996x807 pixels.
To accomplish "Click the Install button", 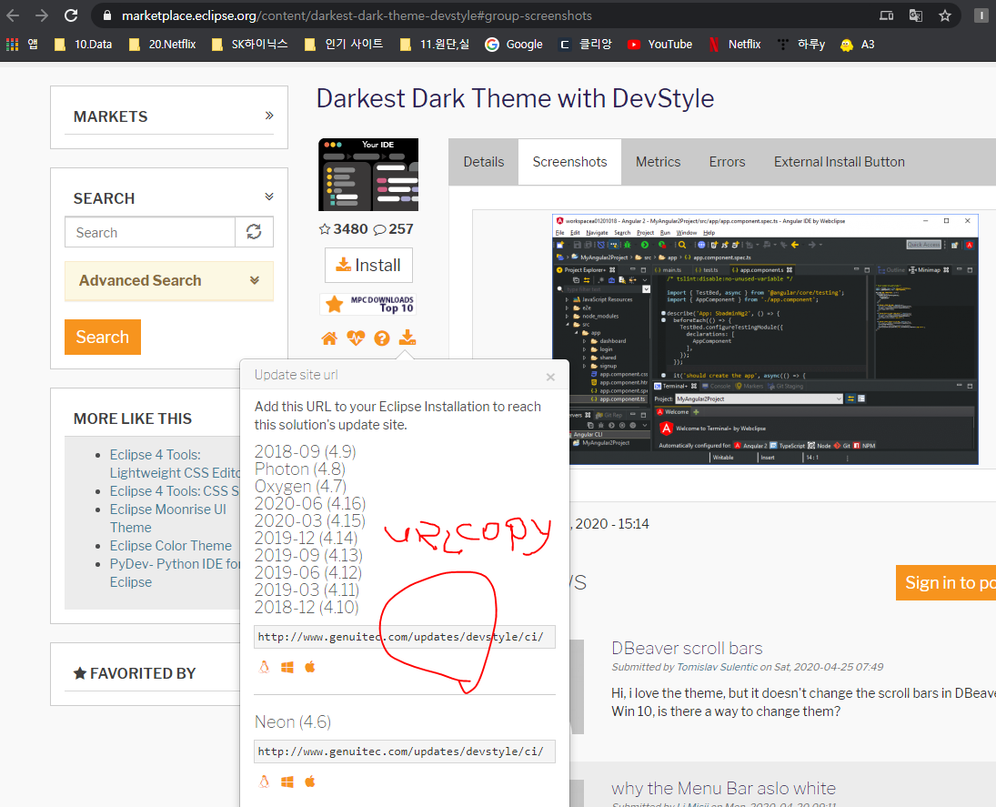I will coord(368,265).
